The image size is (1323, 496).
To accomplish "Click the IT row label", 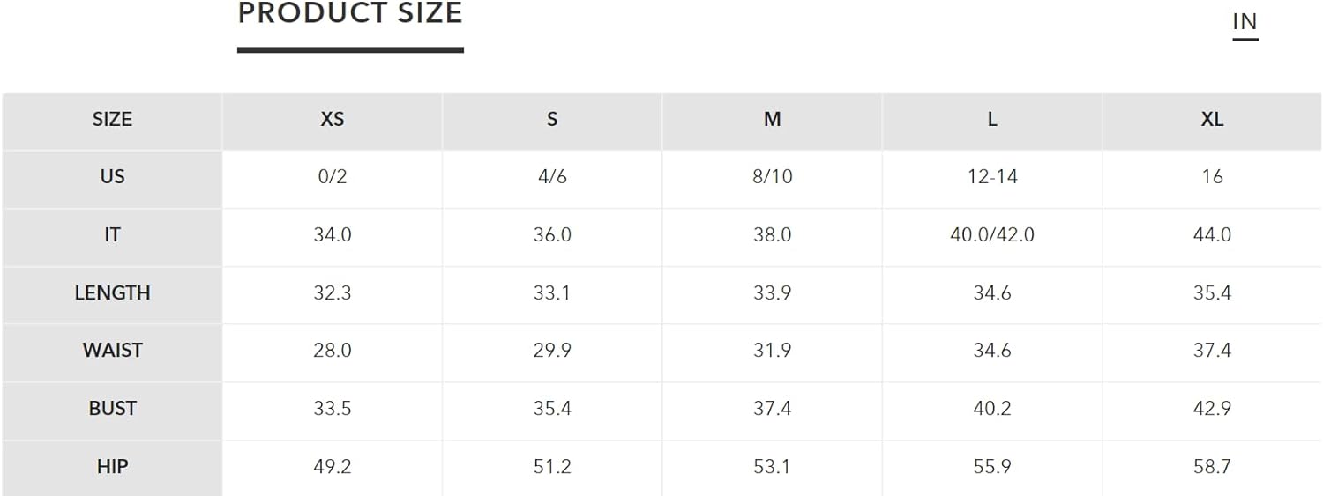I will coord(112,235).
